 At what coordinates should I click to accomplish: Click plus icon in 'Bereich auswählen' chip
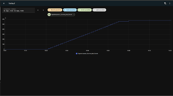pos(49,10)
